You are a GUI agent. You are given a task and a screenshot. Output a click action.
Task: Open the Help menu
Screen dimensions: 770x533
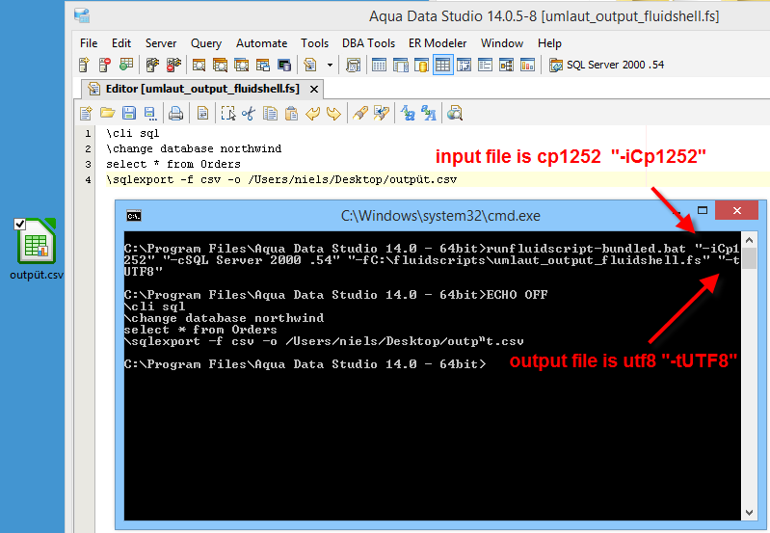click(x=549, y=43)
